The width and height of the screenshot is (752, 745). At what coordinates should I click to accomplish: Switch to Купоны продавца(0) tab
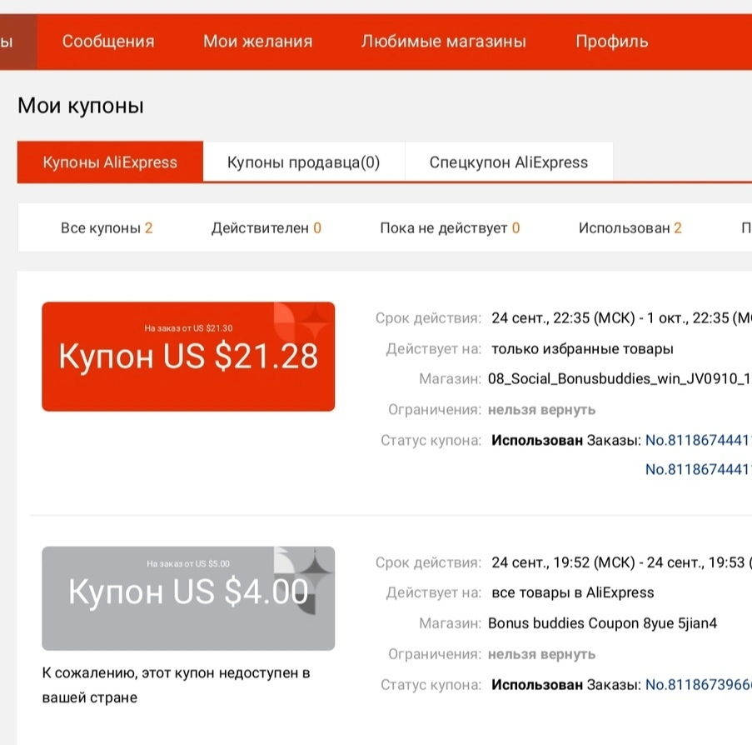(304, 162)
